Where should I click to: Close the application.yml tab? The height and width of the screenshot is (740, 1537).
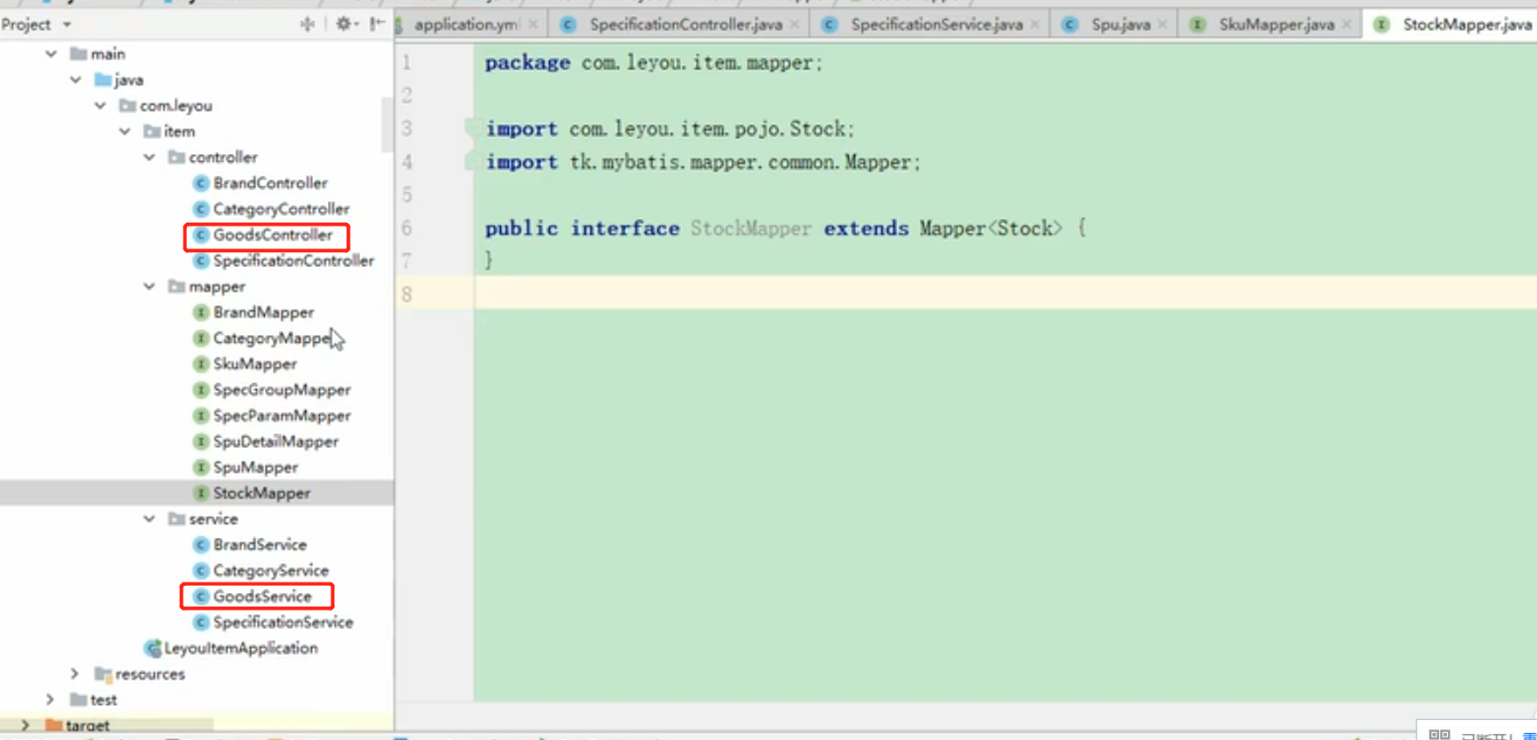(533, 24)
